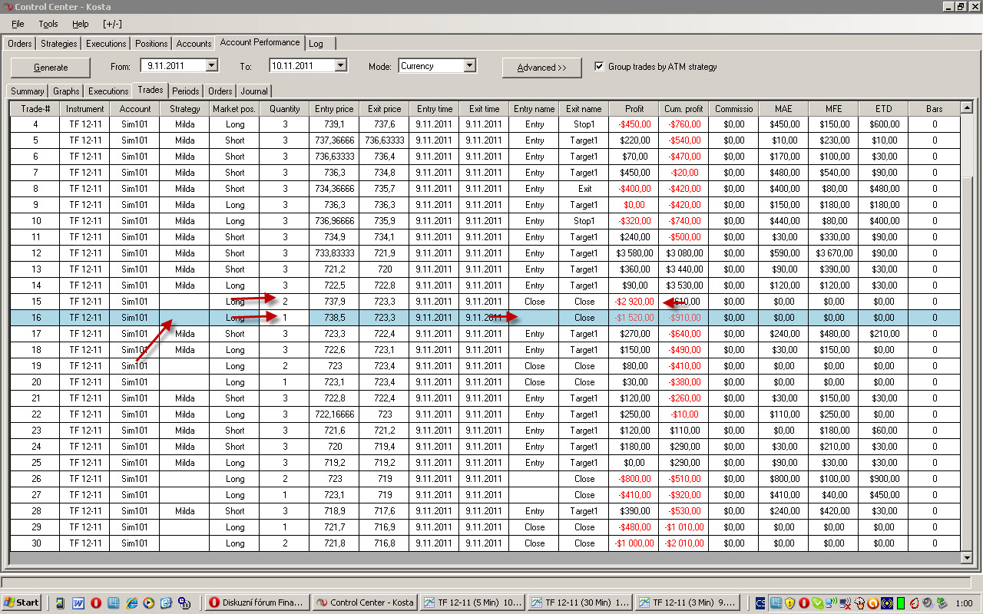Uncheck Group trades by ATM strategy

[599, 67]
